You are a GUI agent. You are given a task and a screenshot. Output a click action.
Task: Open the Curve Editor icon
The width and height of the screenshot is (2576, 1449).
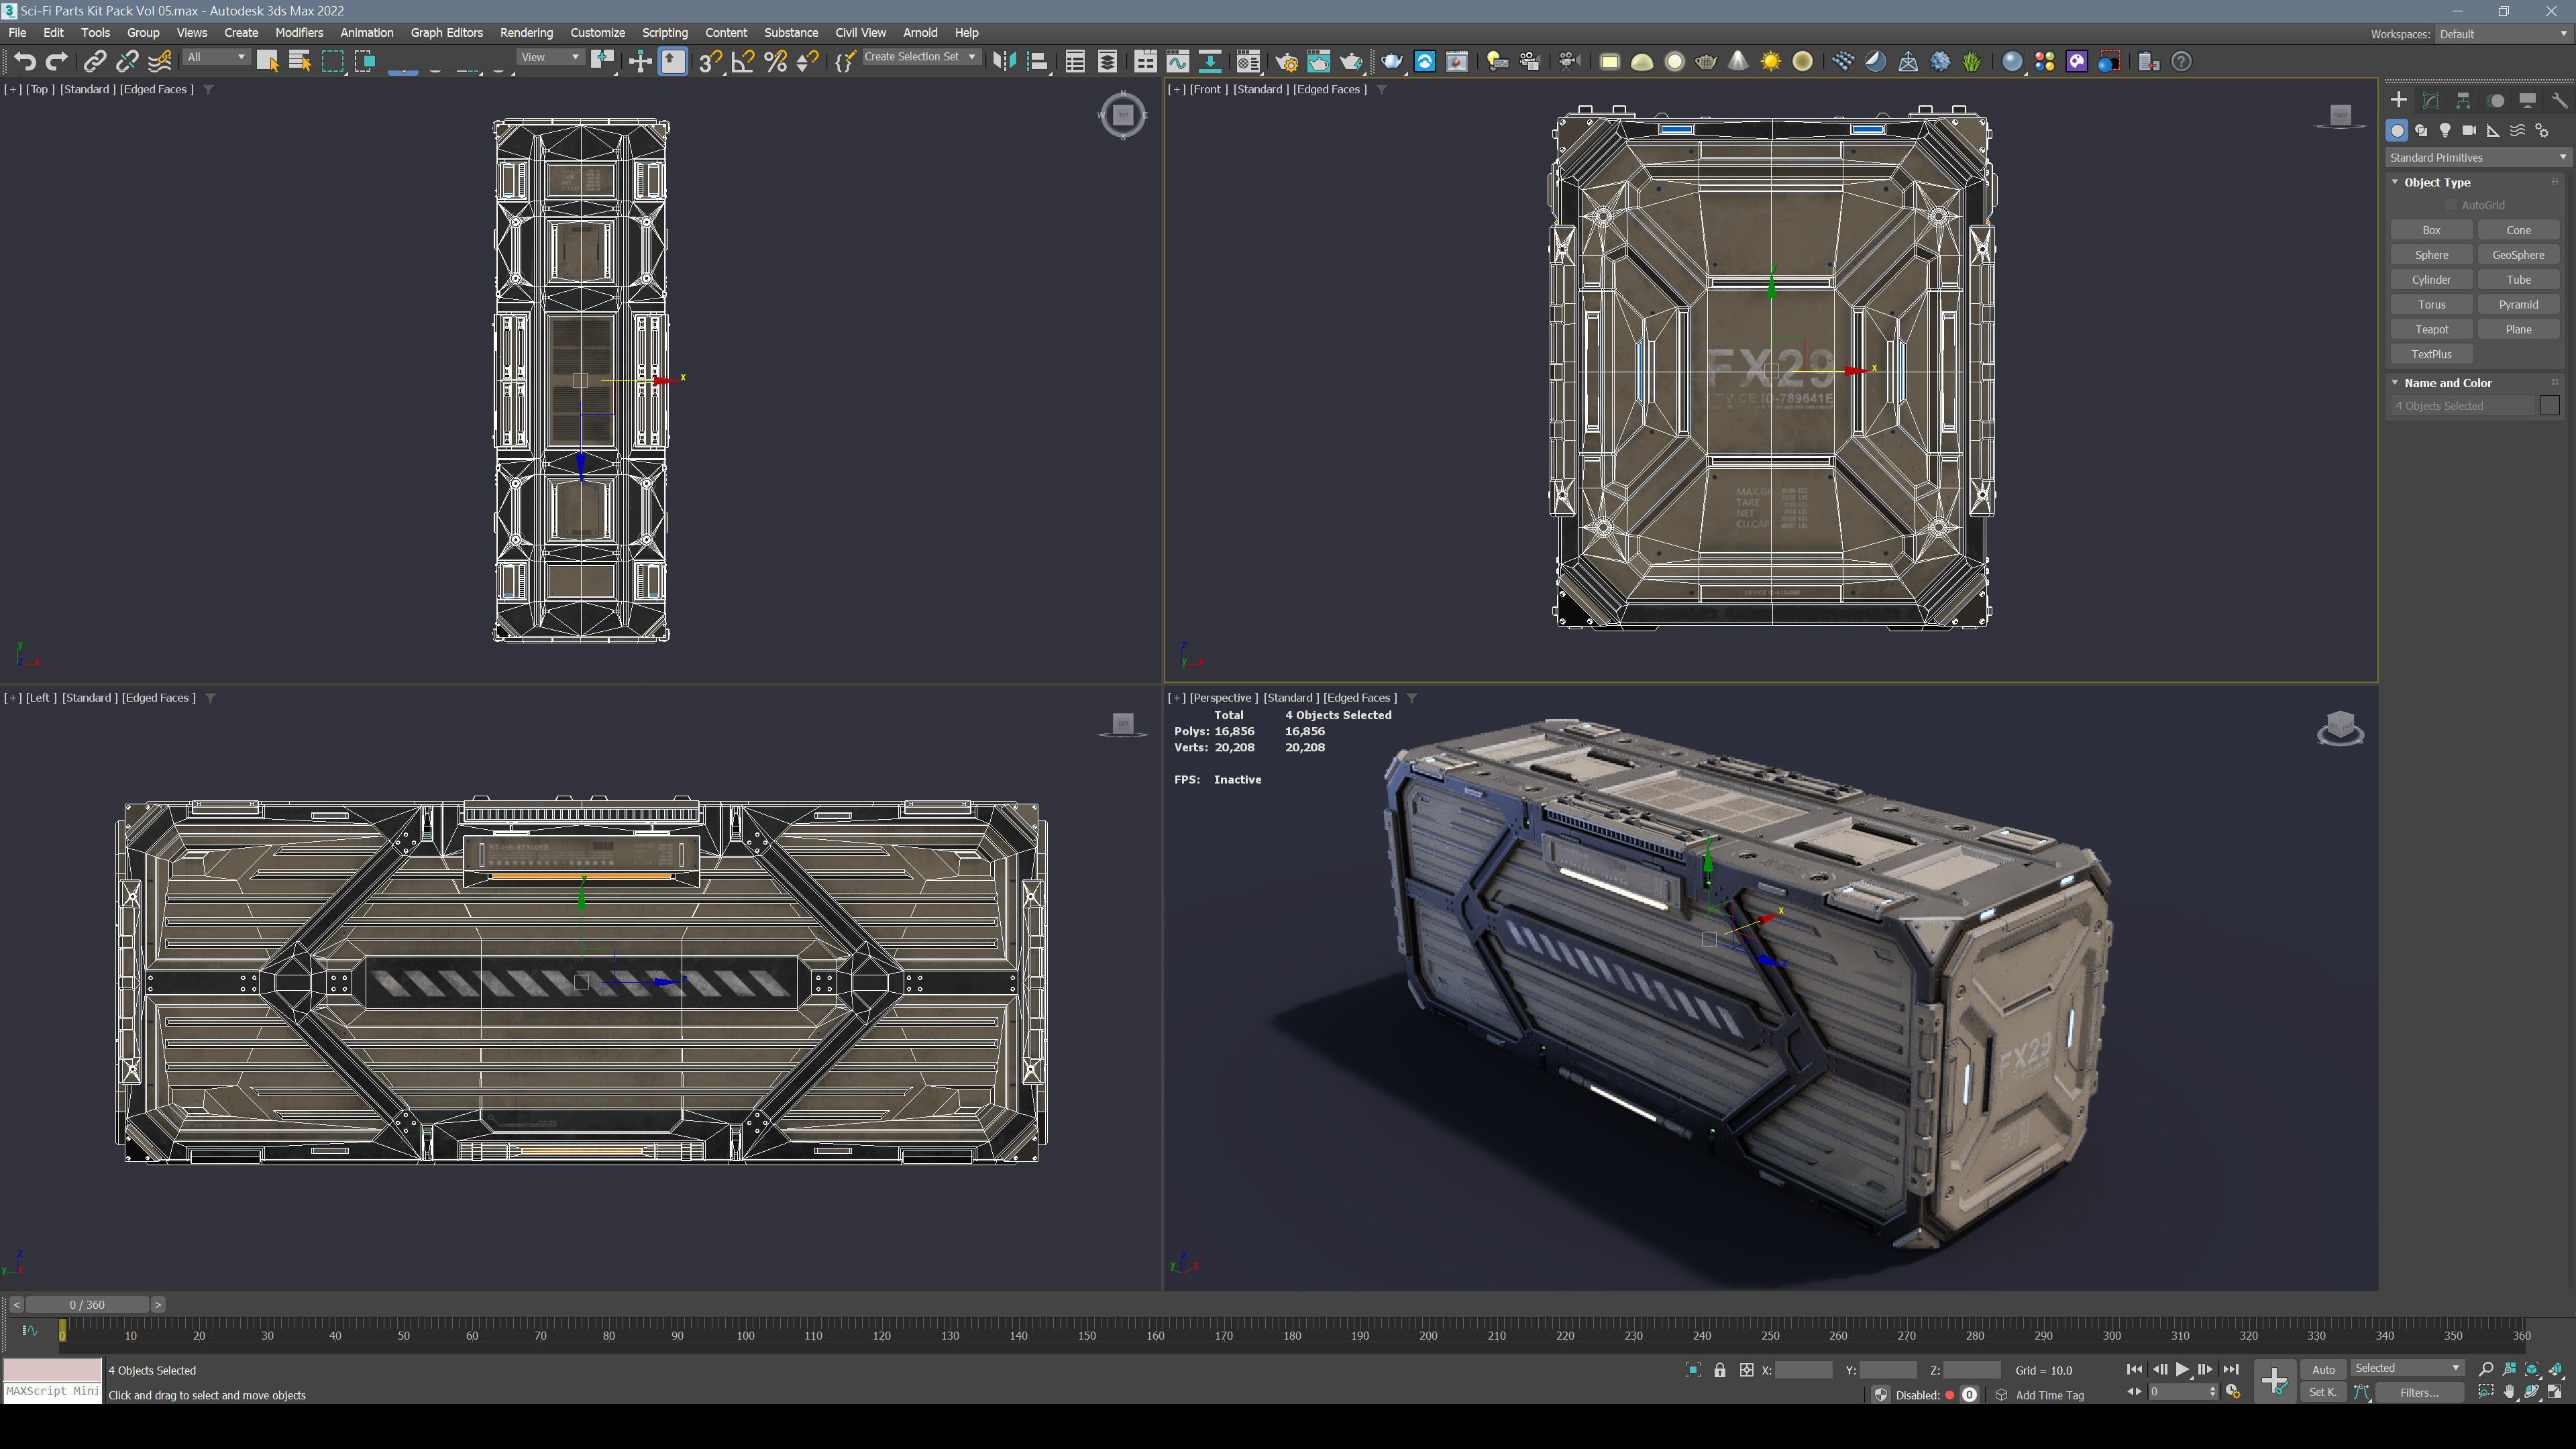(1178, 62)
